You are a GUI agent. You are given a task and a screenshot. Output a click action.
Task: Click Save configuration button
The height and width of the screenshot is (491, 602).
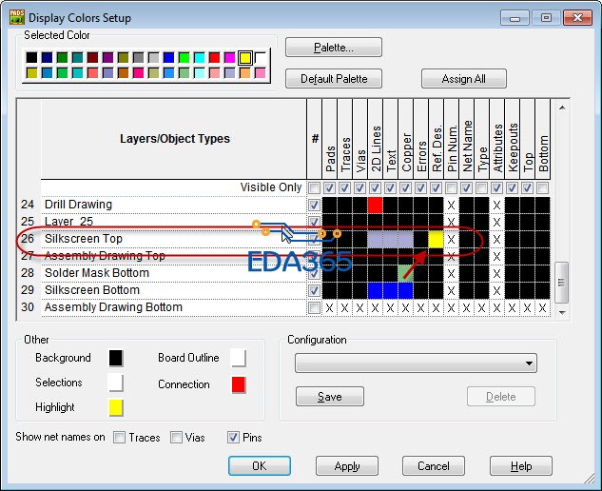click(x=330, y=397)
